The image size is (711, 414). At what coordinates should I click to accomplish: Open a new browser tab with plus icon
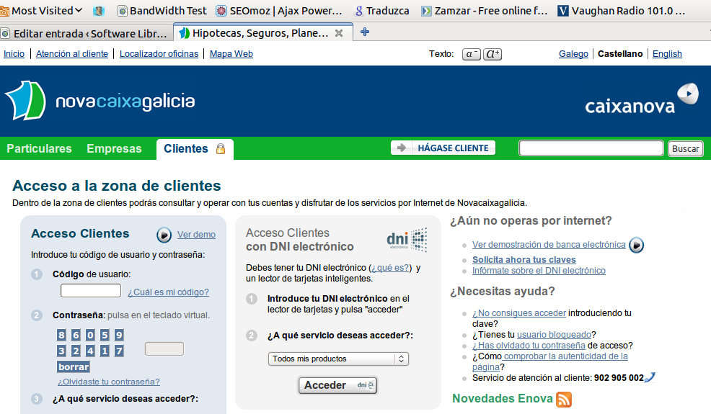click(365, 32)
